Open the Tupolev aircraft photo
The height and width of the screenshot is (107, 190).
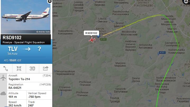pos(26,17)
